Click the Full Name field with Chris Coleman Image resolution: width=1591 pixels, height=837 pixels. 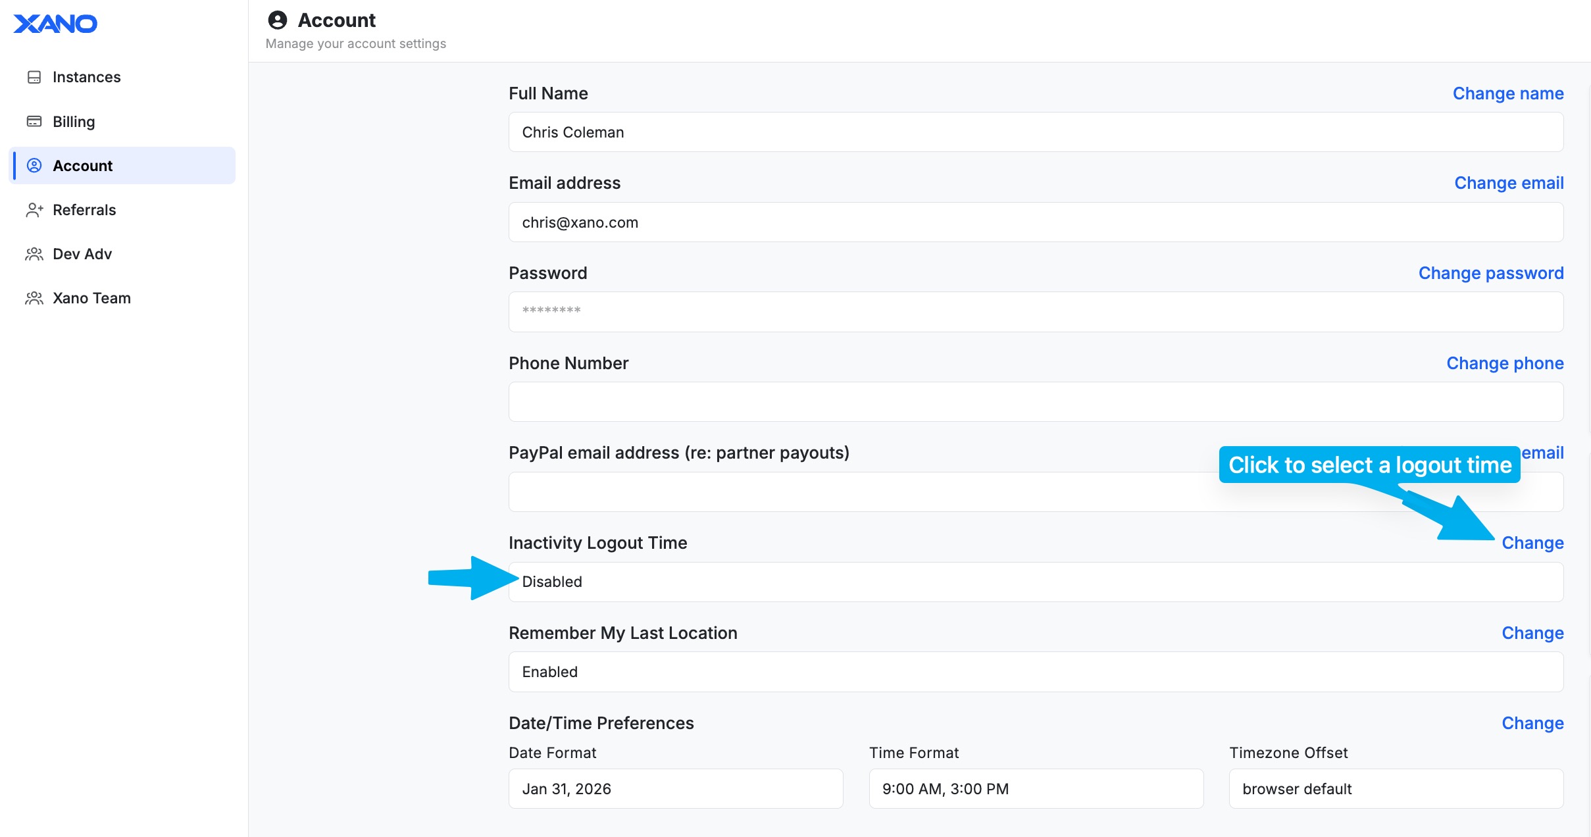pyautogui.click(x=1036, y=132)
